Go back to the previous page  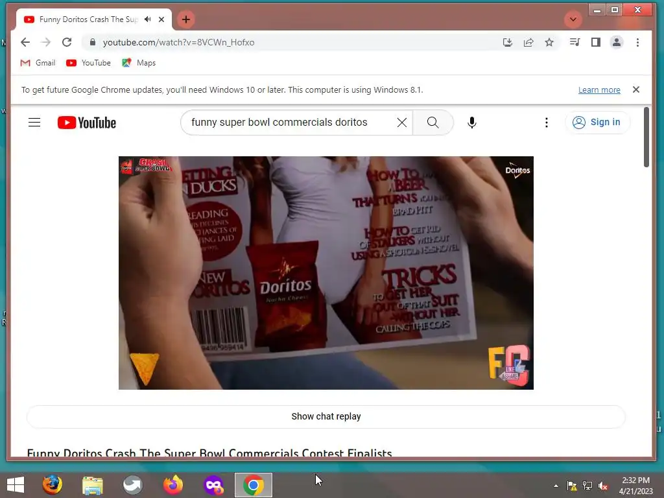pos(25,42)
